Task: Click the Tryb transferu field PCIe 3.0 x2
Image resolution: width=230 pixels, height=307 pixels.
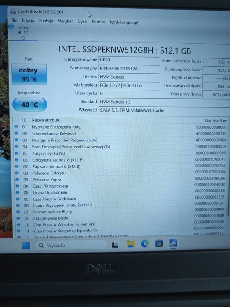Action: (x=128, y=85)
